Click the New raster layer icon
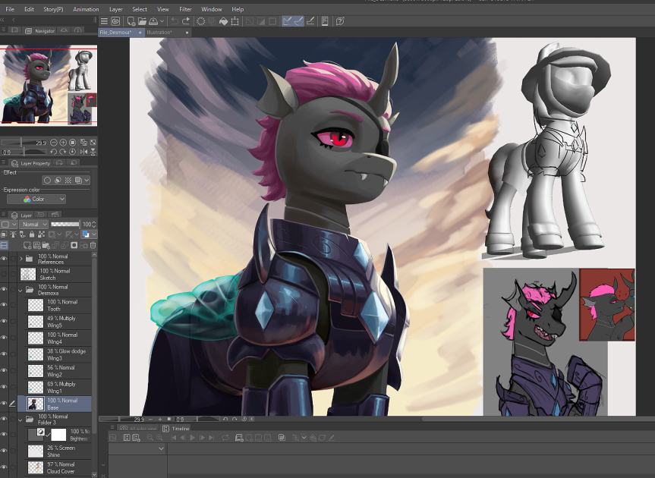 pos(27,246)
